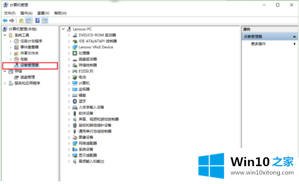Screen dimensions: 299x184
Task: Click the 打印队列 printer icon
Action: coord(75,71)
